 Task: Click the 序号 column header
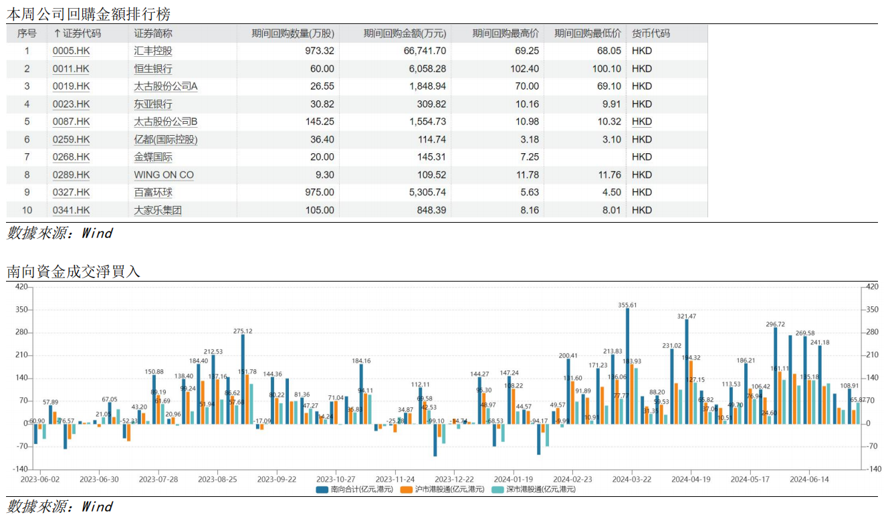(27, 33)
